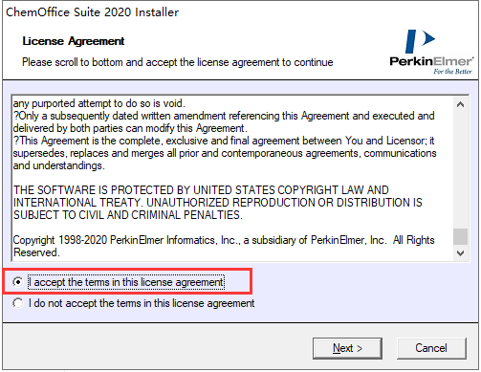Click the "For the Better" tagline
The width and height of the screenshot is (481, 372).
click(x=452, y=72)
